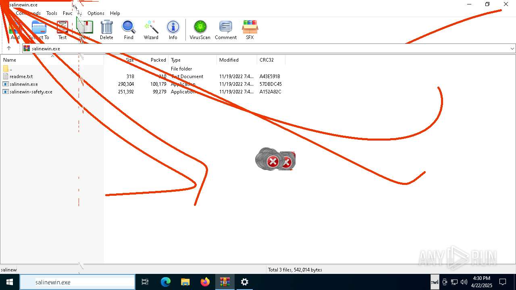Click the archive path address field
Viewport: 516px width, 290px height.
tap(269, 48)
